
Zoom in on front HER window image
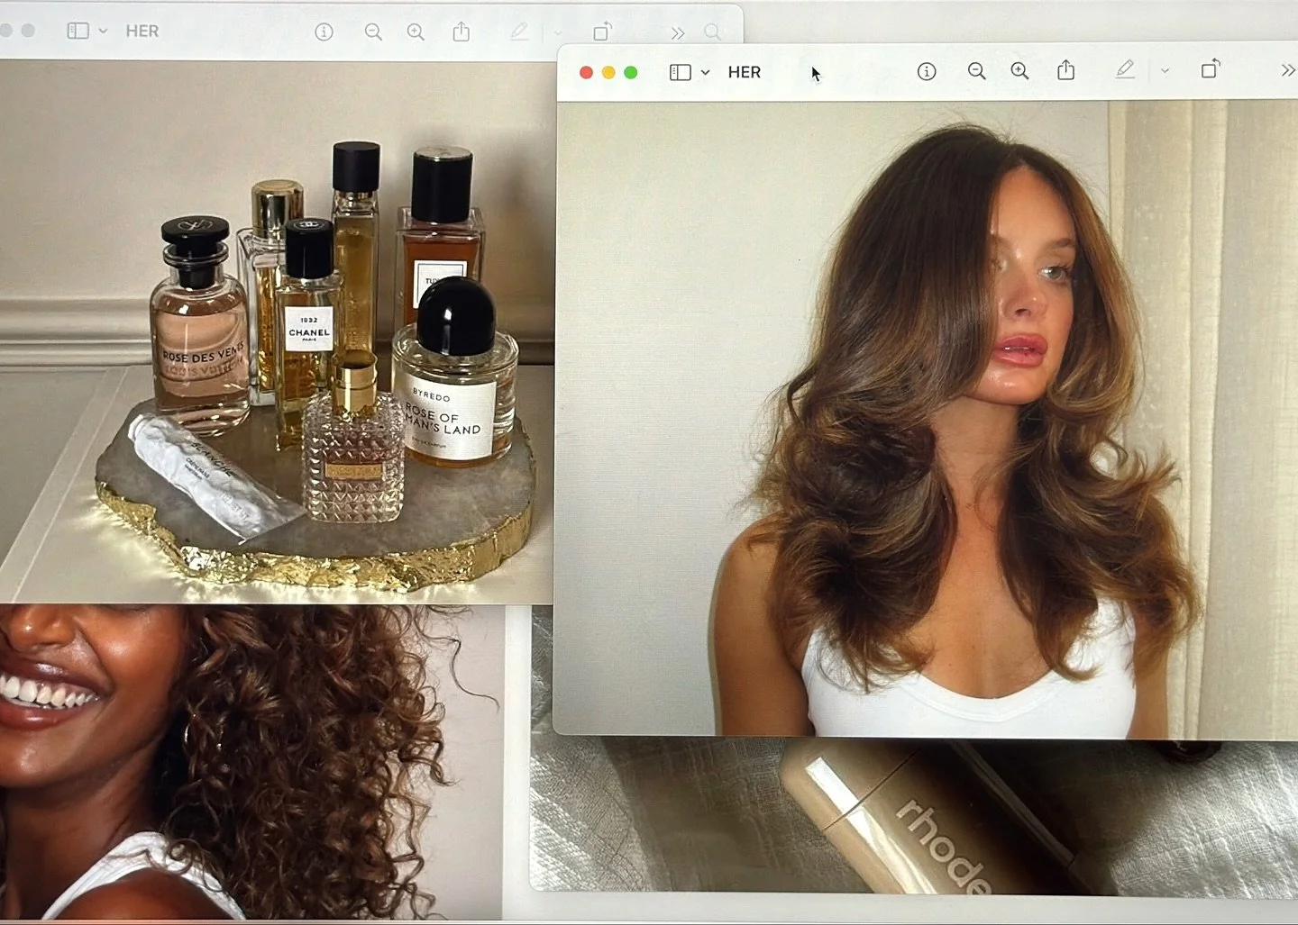click(x=1019, y=71)
